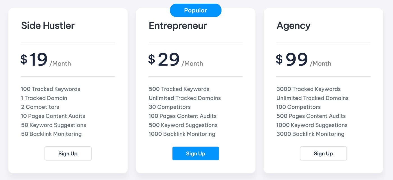Click 100 Tracked Keywords in Side Hustler
Screen dimensions: 393x180
click(51, 89)
